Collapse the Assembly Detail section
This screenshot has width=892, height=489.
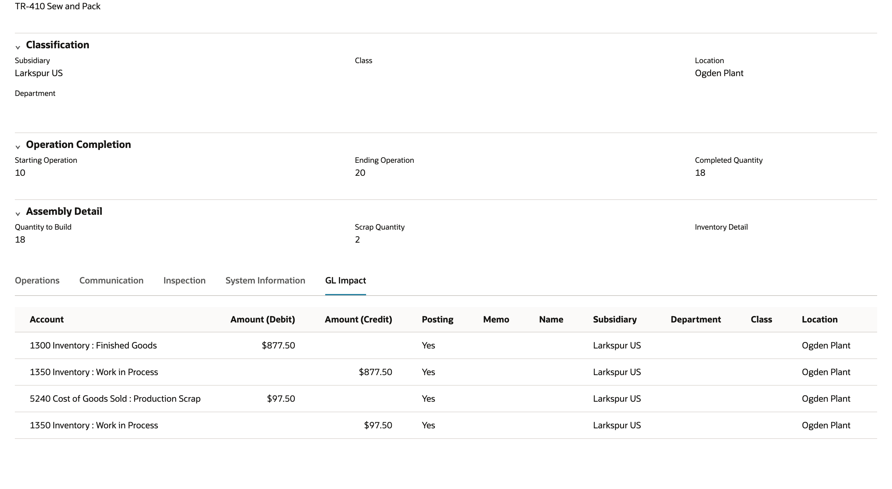pos(18,214)
